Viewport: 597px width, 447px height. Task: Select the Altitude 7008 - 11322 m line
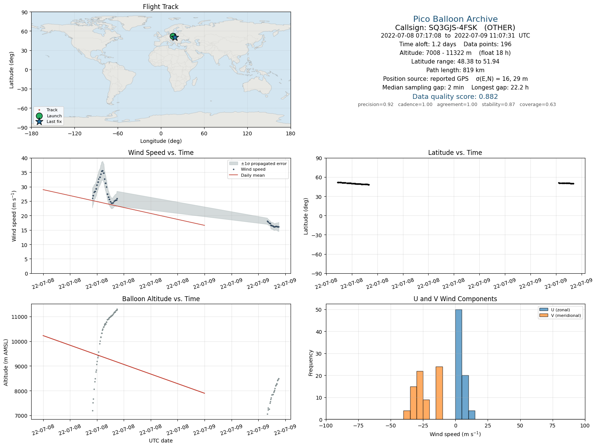455,53
